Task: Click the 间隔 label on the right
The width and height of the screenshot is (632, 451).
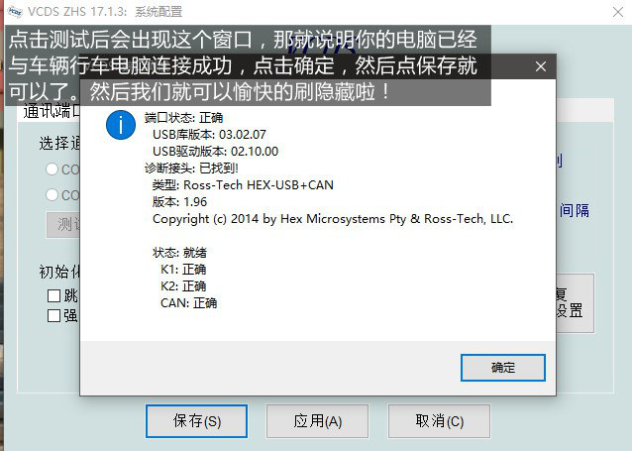Action: click(x=575, y=210)
